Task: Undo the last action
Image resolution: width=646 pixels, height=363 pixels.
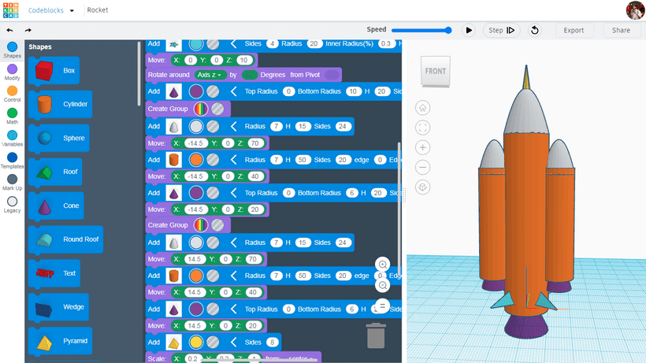Action: [10, 30]
